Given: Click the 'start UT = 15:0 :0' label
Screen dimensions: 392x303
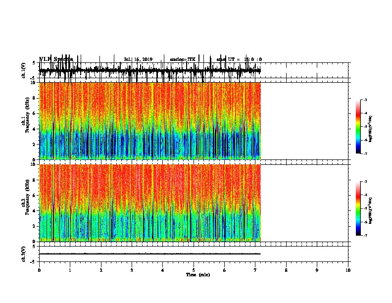Looking at the screenshot, I should click(x=239, y=59).
